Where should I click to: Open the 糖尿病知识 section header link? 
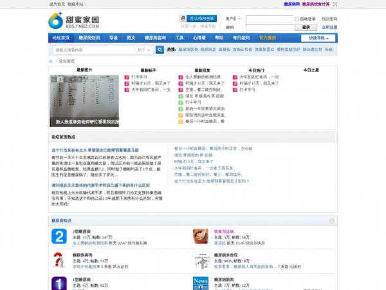pyautogui.click(x=61, y=220)
